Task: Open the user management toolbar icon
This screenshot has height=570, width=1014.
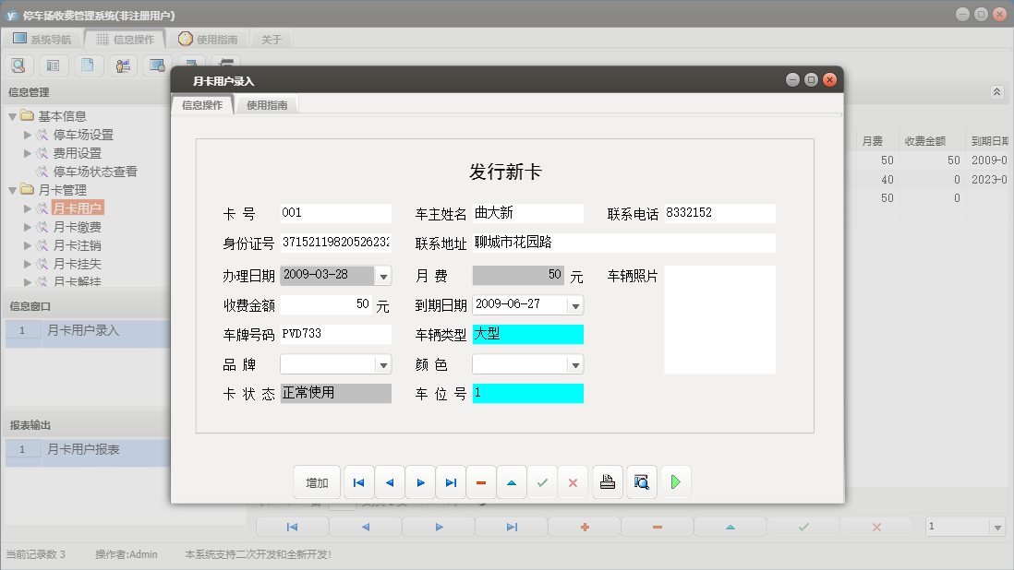Action: pos(121,65)
